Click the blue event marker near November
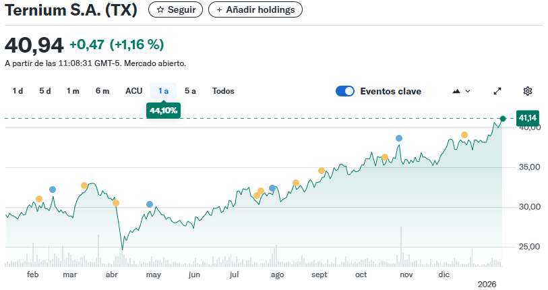The height and width of the screenshot is (290, 548). tap(399, 138)
